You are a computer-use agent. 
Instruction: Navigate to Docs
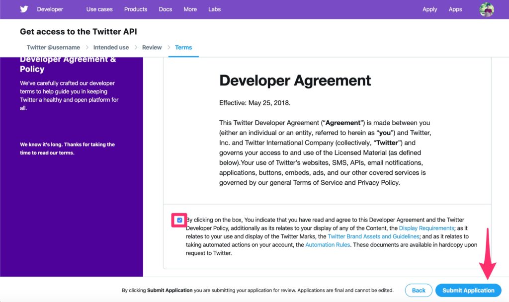165,9
